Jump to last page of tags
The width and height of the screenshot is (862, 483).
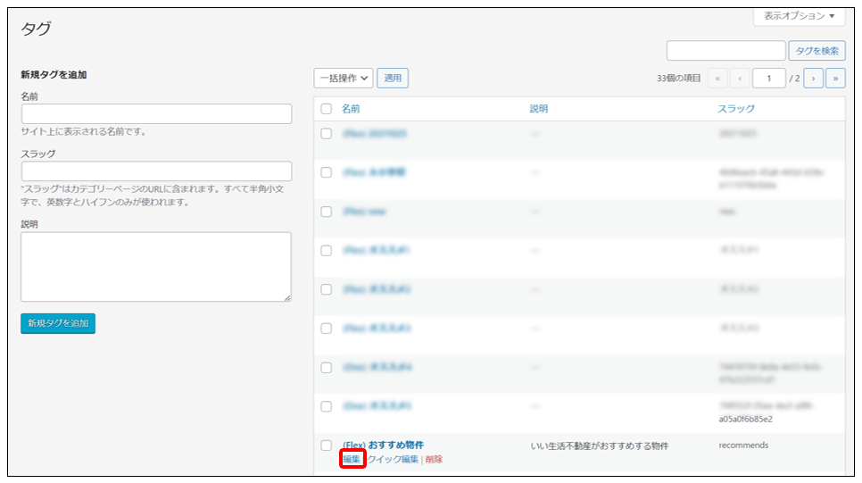[x=835, y=79]
